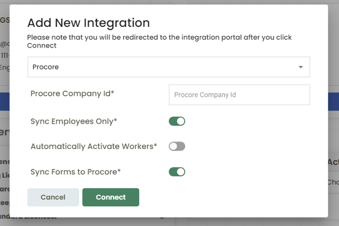
Task: Click the "Automatically Activate Workers*" label
Action: point(94,146)
